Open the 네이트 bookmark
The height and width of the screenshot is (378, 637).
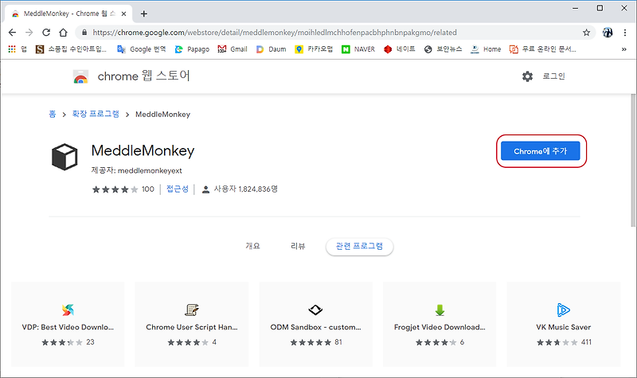pos(400,49)
